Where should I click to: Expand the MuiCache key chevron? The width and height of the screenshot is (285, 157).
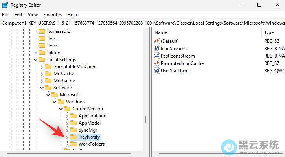point(42,81)
